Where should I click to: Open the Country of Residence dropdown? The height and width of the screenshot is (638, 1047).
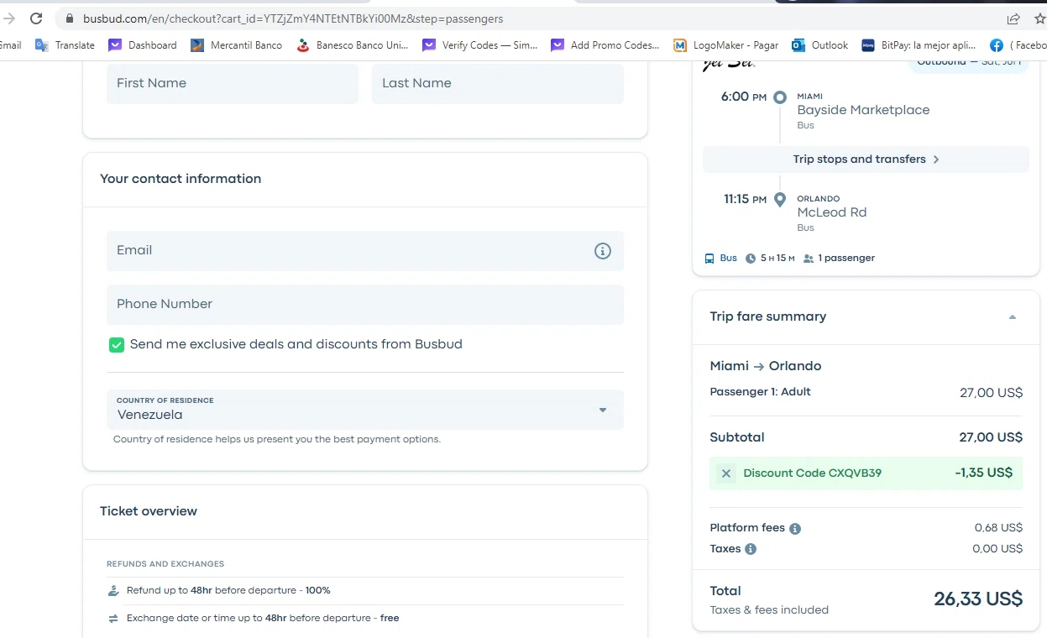pos(365,410)
